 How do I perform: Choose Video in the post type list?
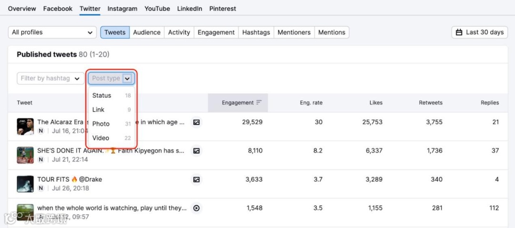pos(101,138)
